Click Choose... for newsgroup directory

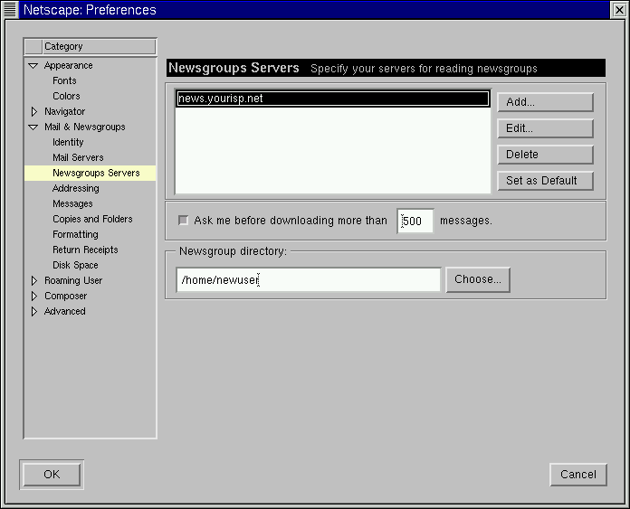pyautogui.click(x=478, y=280)
